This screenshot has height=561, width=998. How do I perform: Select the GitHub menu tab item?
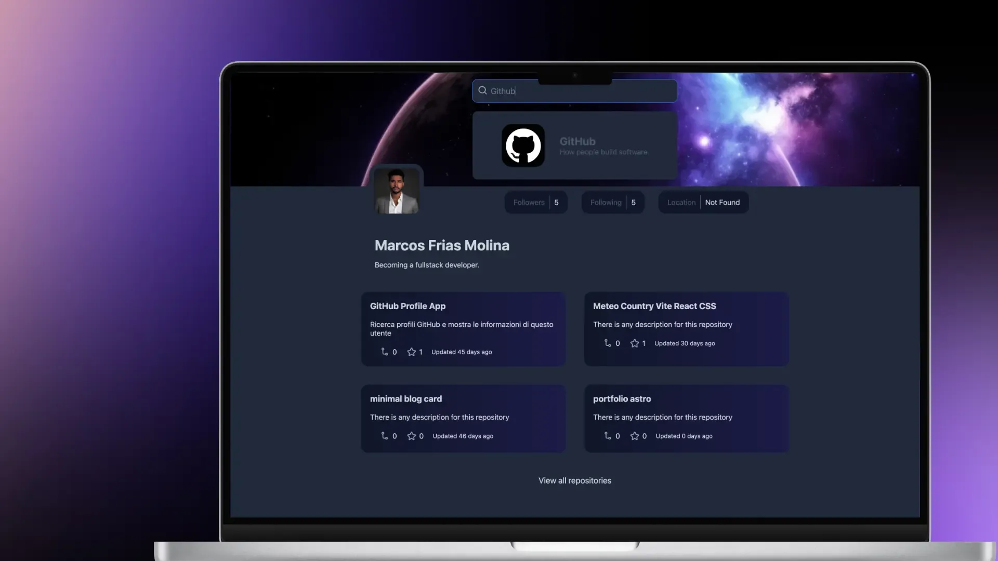[x=574, y=145]
